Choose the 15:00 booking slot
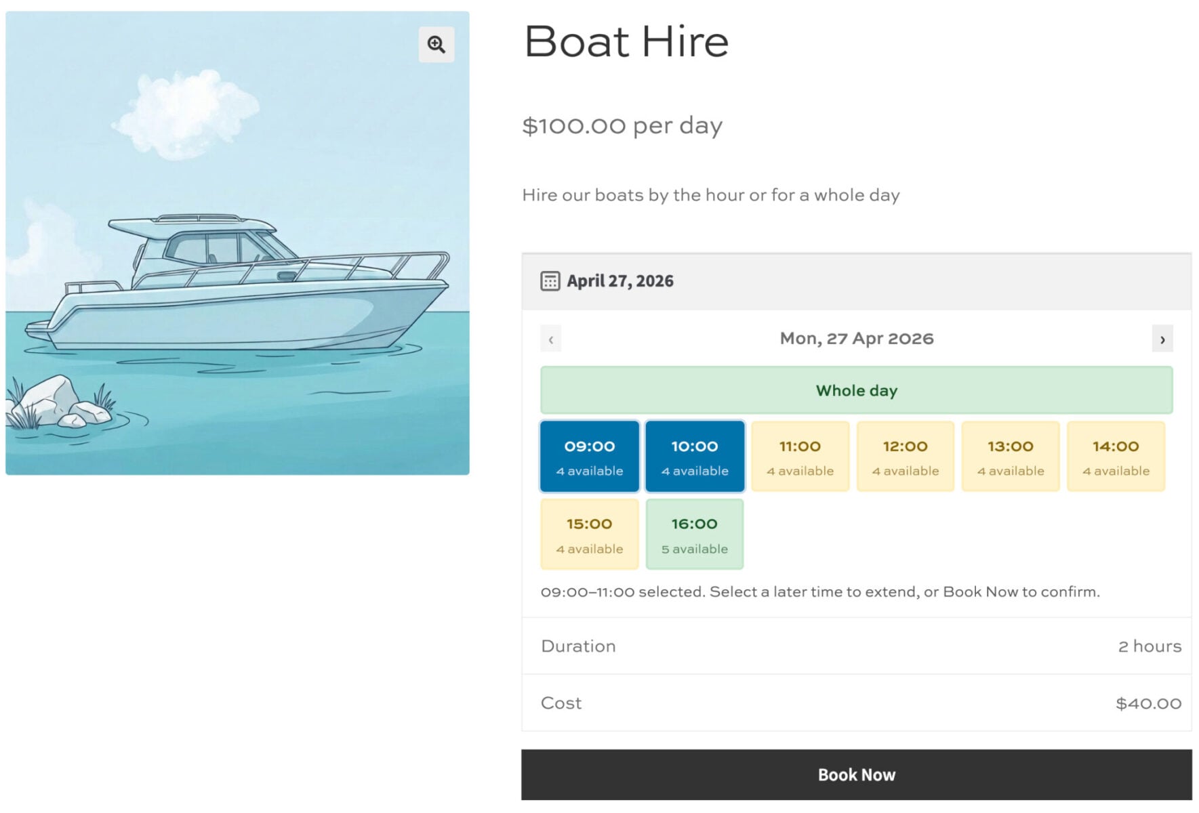1199x813 pixels. click(x=589, y=534)
